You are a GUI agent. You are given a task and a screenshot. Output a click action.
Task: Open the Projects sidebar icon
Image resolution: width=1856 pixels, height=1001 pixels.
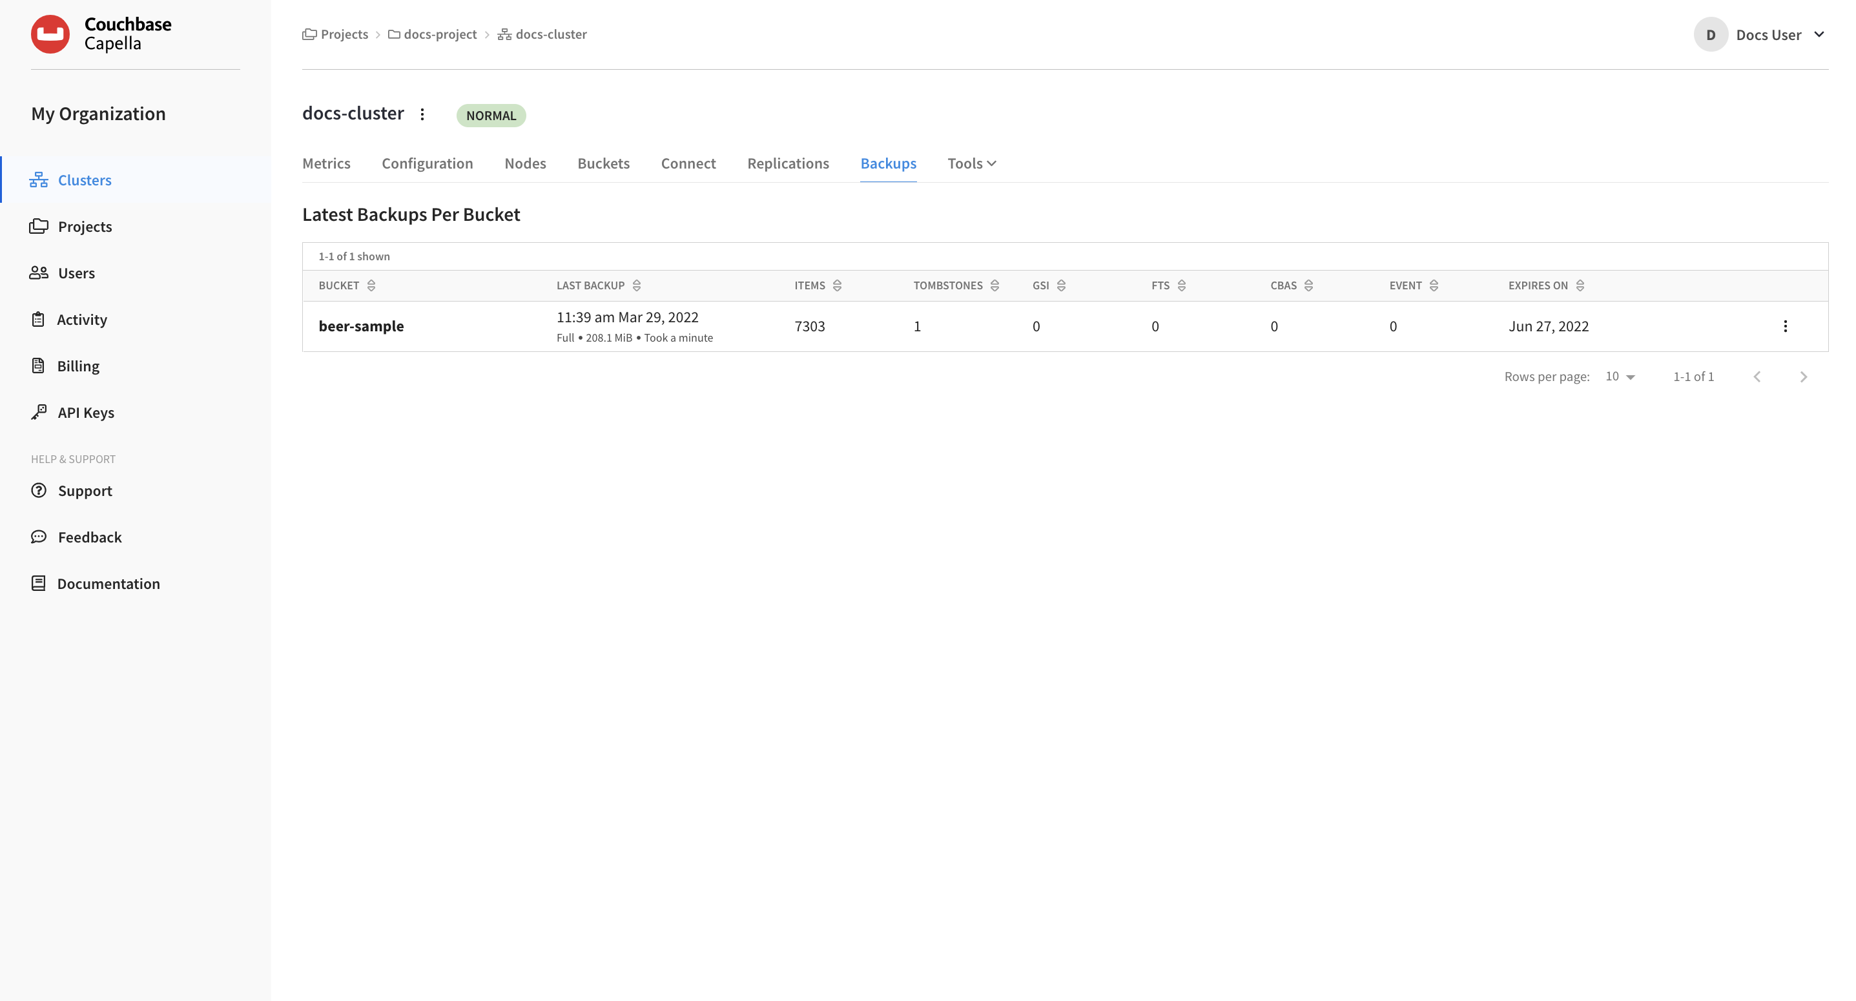38,225
